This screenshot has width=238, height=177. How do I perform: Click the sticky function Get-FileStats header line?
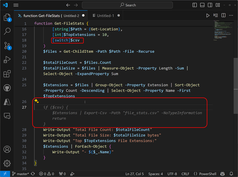61,24
